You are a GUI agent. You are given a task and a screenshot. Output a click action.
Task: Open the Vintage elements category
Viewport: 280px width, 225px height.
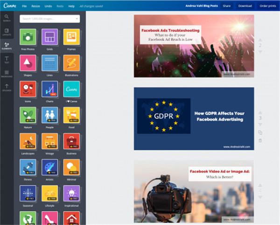pos(49,141)
